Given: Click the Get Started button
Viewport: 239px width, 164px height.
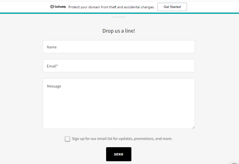Looking at the screenshot, I should tap(172, 7).
